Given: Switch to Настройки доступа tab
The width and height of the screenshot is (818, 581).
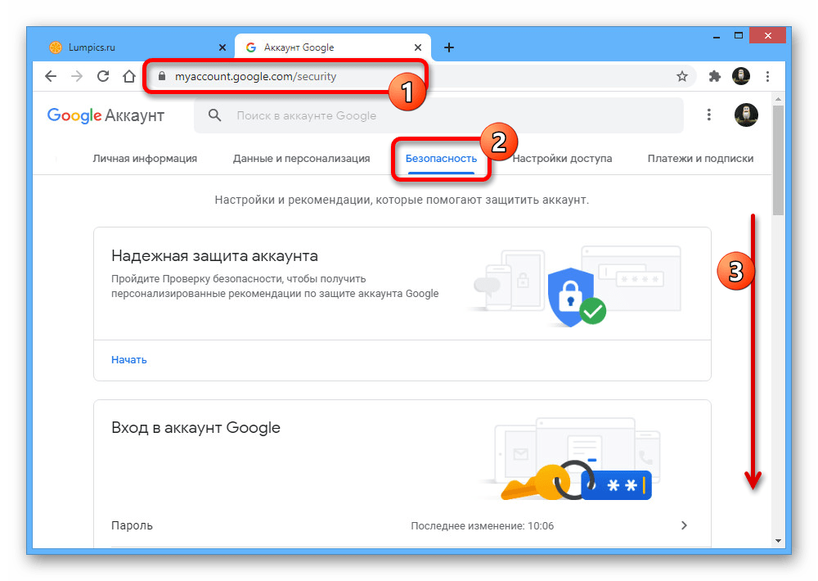Looking at the screenshot, I should click(x=562, y=159).
